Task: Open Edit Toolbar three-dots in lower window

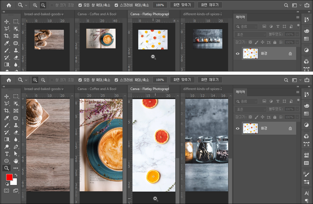Action: [16, 168]
